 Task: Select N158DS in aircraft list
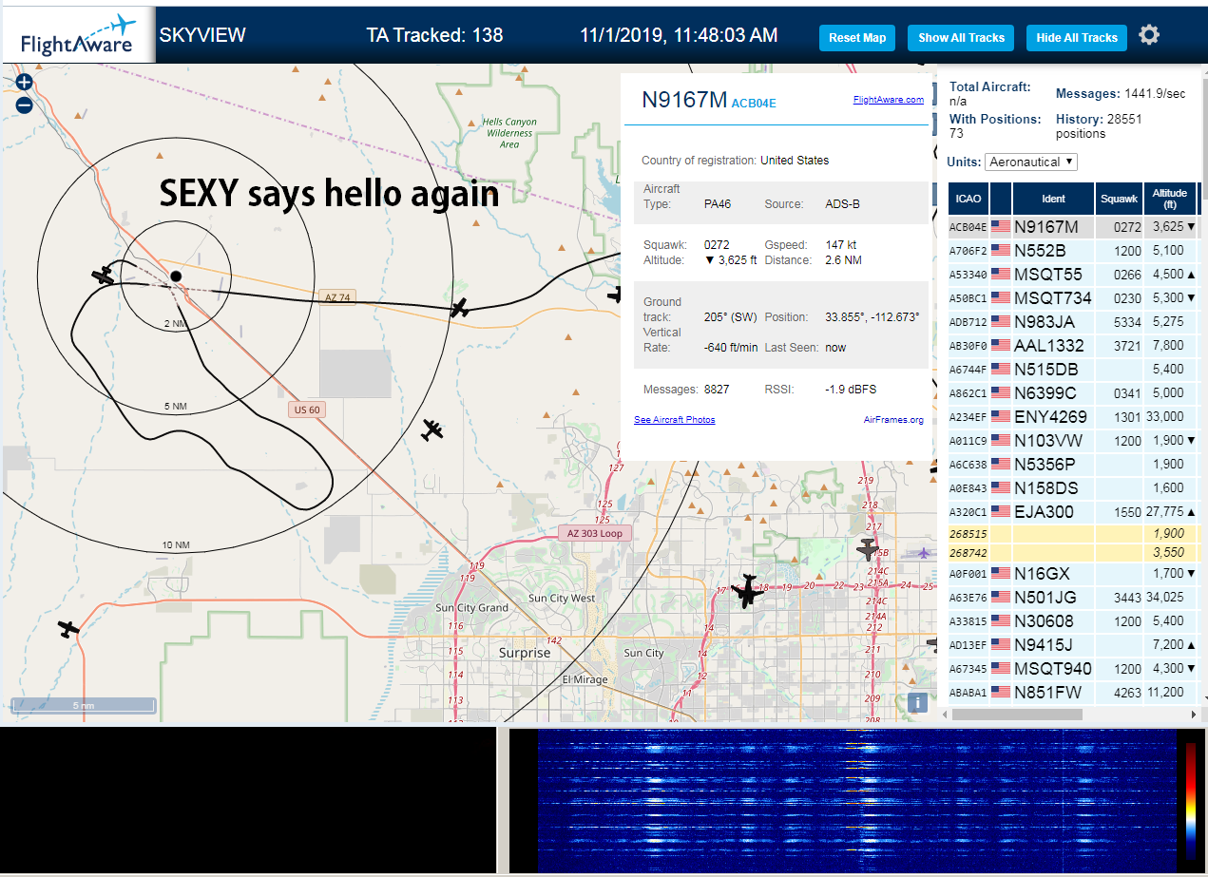click(x=1073, y=488)
